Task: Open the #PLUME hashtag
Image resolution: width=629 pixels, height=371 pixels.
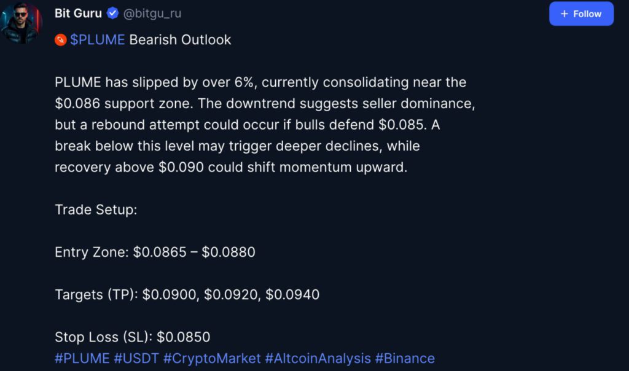Action: [x=82, y=358]
